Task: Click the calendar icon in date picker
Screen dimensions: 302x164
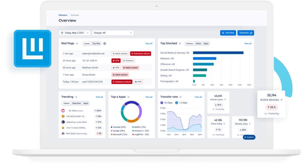Action: pos(62,33)
